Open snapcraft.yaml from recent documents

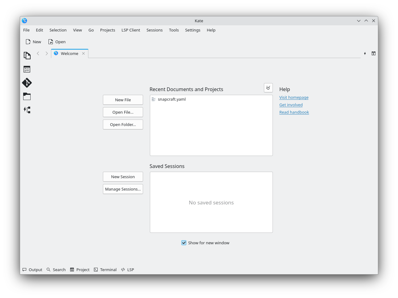(211, 99)
